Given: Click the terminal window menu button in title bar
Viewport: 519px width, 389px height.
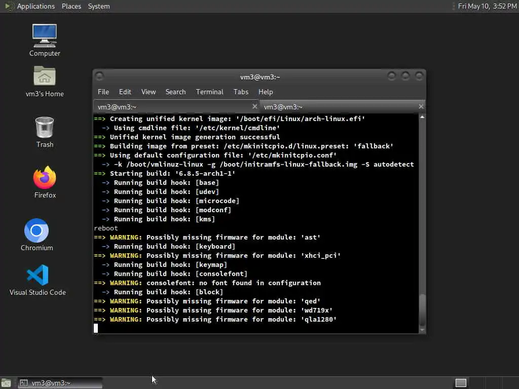Looking at the screenshot, I should tap(99, 76).
